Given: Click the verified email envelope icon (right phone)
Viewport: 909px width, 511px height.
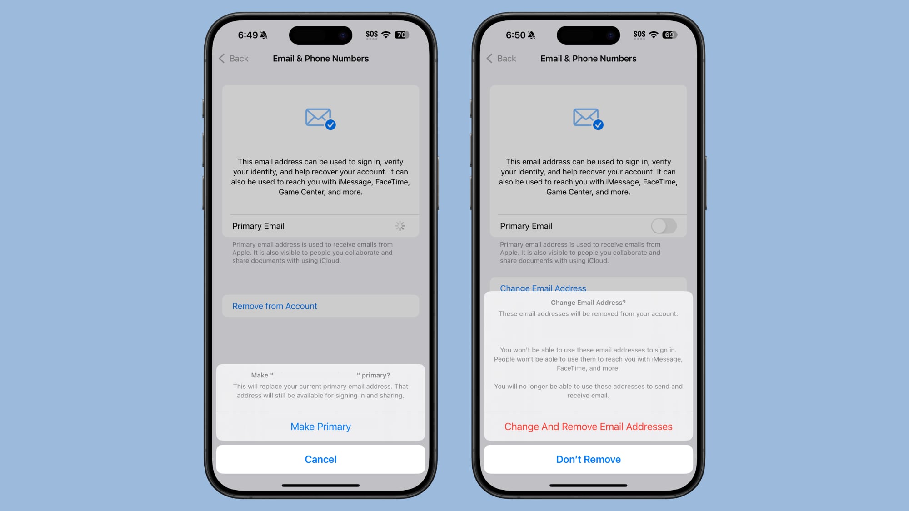Looking at the screenshot, I should [x=587, y=117].
